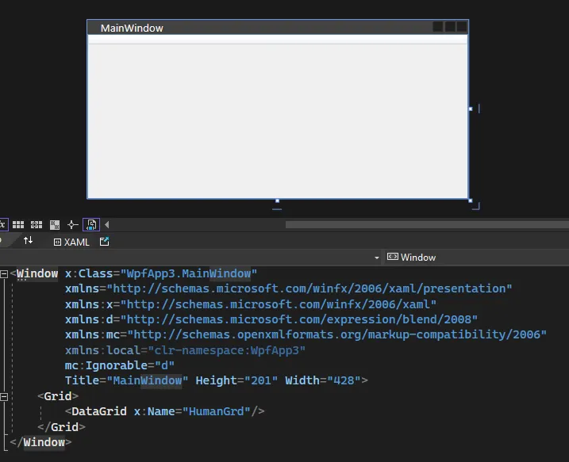Click the closing </Window> tag
Viewport: 569px width, 462px height.
(x=40, y=442)
